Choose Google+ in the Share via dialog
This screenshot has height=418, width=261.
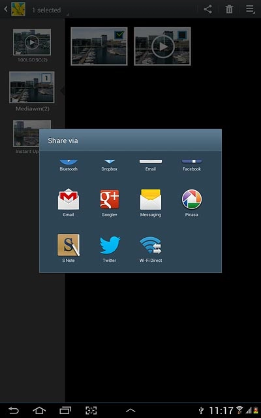pyautogui.click(x=109, y=202)
